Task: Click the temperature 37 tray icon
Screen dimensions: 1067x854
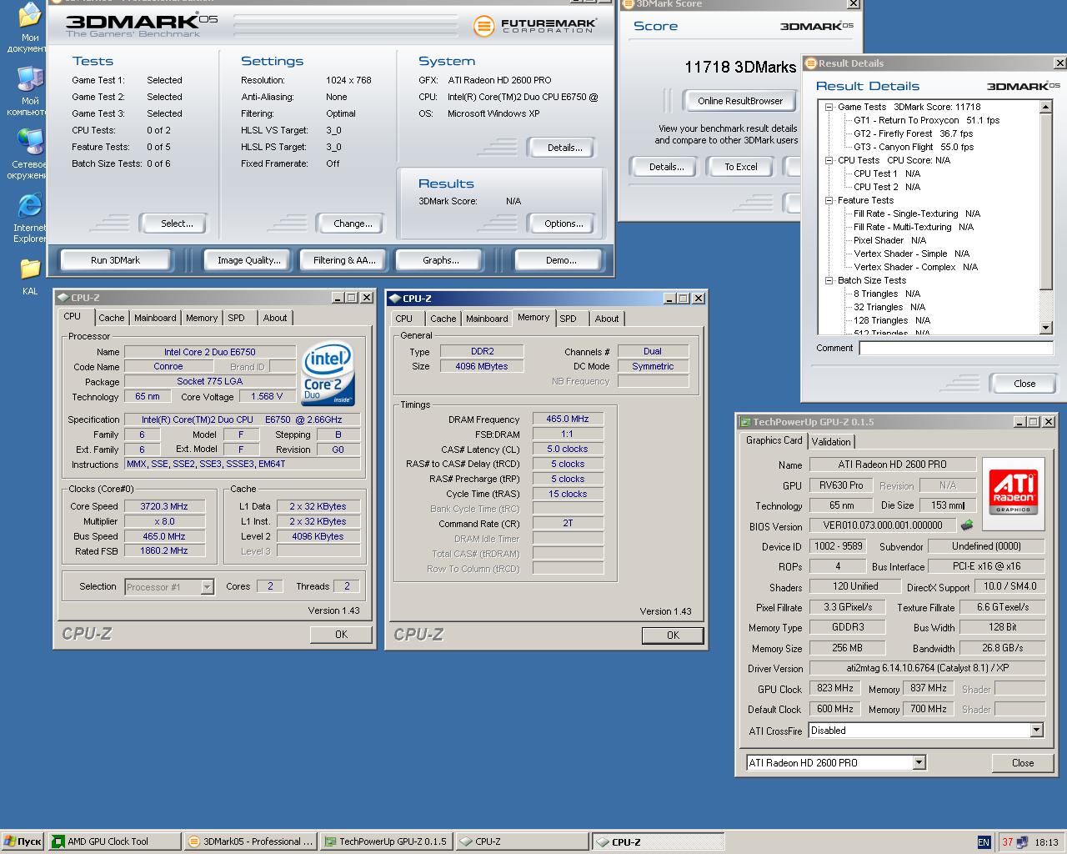Action: click(1008, 842)
